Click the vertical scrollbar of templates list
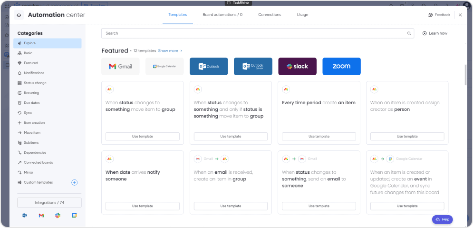 tap(466, 75)
